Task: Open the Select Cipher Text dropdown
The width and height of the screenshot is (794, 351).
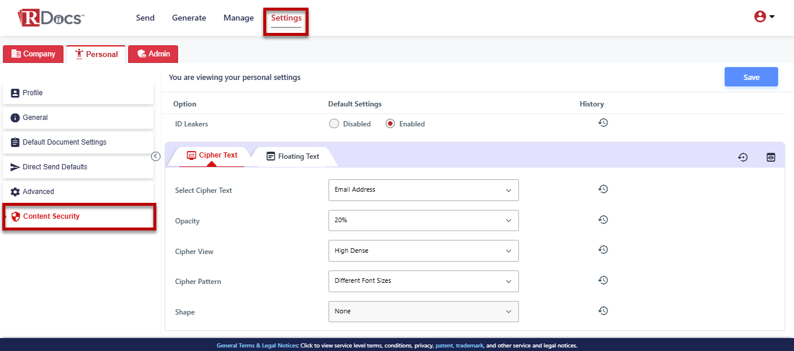Action: [x=423, y=190]
